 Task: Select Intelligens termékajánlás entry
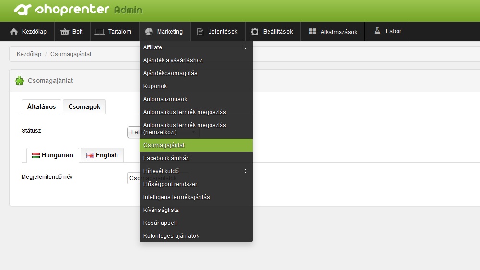[x=196, y=197]
